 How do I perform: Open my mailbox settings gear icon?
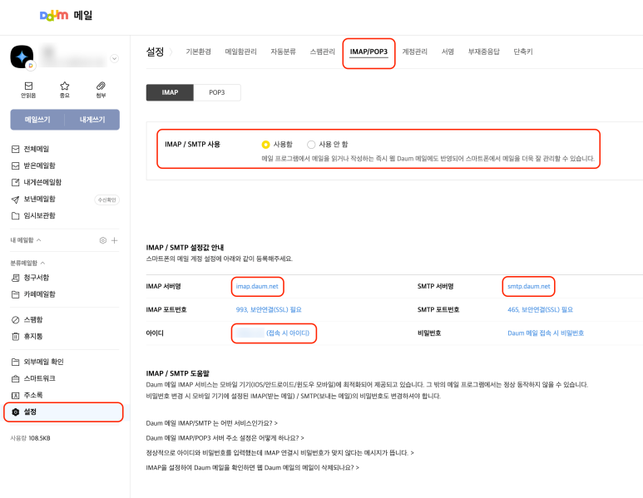tap(103, 240)
